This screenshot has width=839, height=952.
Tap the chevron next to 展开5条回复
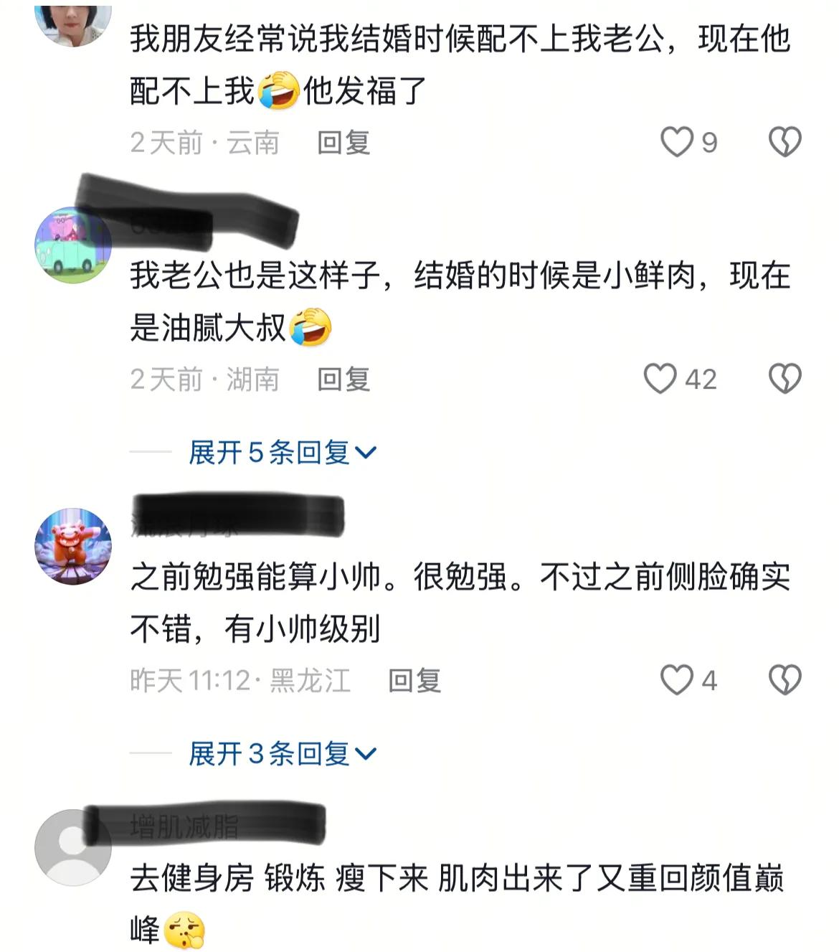point(366,453)
